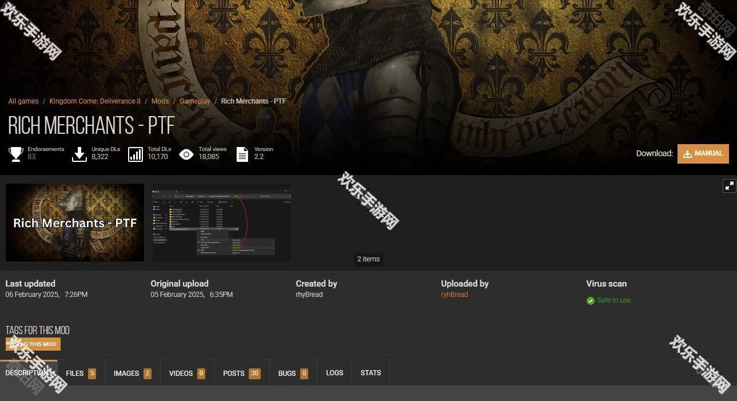
Task: Open the Rich Merchants banner thumbnail
Action: coord(75,223)
